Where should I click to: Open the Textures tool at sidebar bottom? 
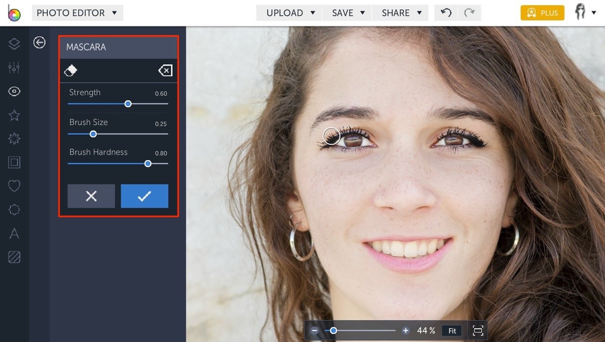[x=14, y=257]
